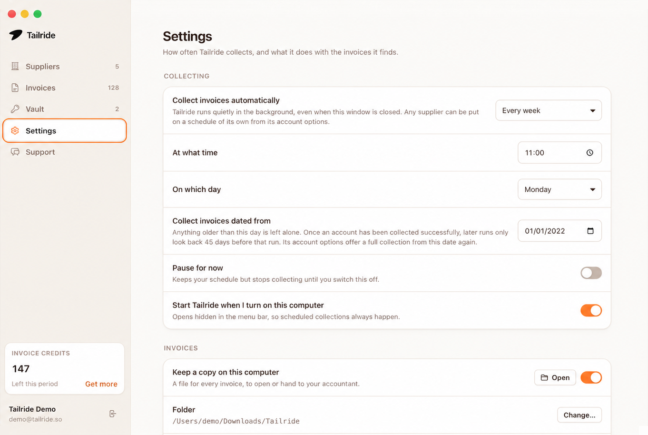This screenshot has width=648, height=435.
Task: Click the Collect invoices automatically label
Action: point(226,100)
